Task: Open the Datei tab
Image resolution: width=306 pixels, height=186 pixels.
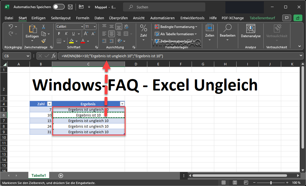Action: point(9,18)
